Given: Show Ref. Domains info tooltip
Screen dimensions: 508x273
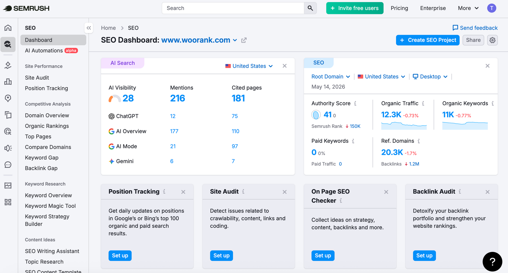Looking at the screenshot, I should pos(419,141).
